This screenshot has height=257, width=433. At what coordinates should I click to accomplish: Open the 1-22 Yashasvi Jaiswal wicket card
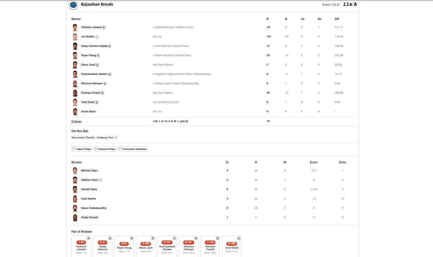[x=81, y=247]
